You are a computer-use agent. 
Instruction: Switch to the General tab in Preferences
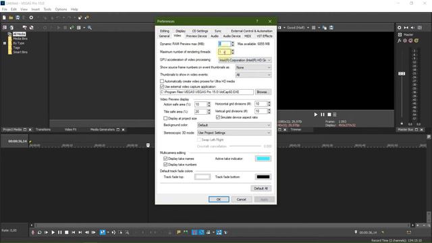click(164, 36)
